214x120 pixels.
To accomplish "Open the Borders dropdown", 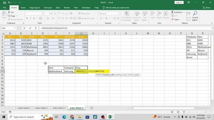I will click(x=43, y=18).
